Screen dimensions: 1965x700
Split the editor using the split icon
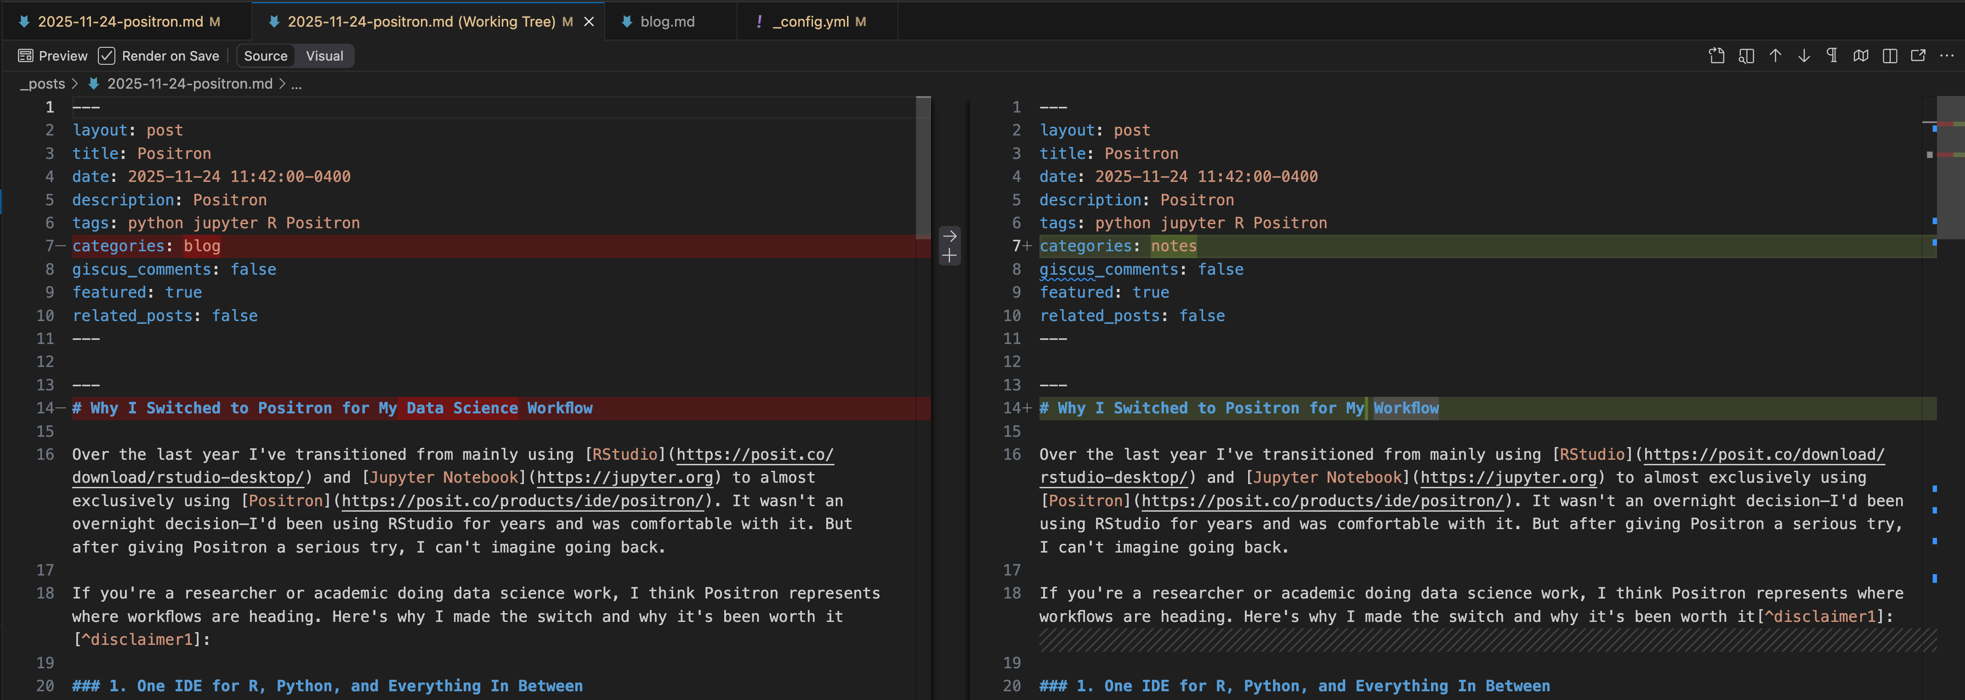(1890, 56)
